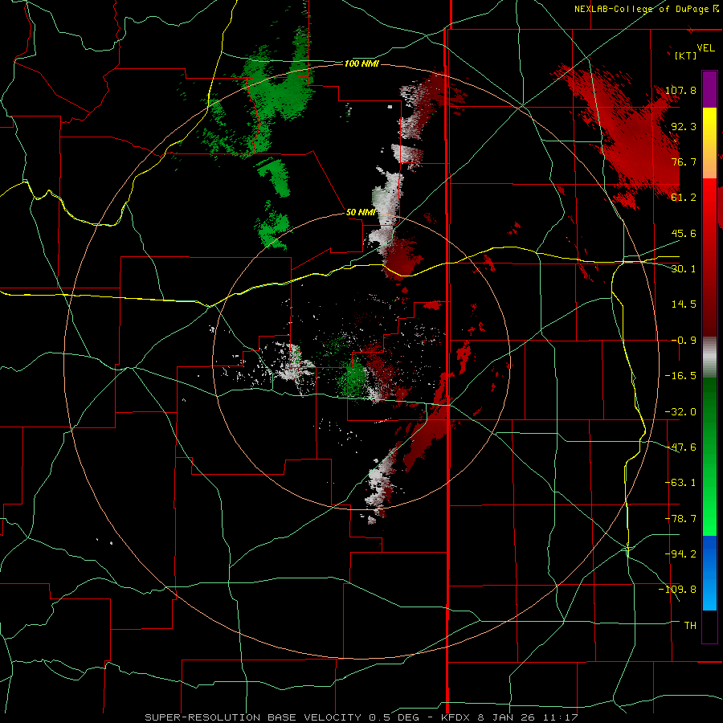723x723 pixels.
Task: Click the 100 NMI range ring label
Action: (x=361, y=63)
